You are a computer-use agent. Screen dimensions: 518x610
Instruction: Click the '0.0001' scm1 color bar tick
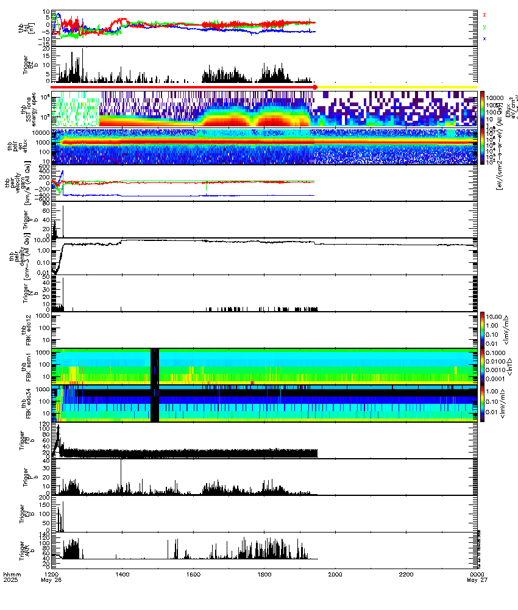click(x=495, y=379)
